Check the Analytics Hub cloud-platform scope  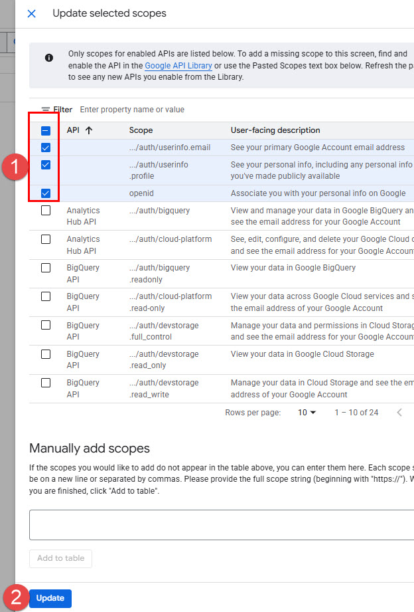[46, 239]
